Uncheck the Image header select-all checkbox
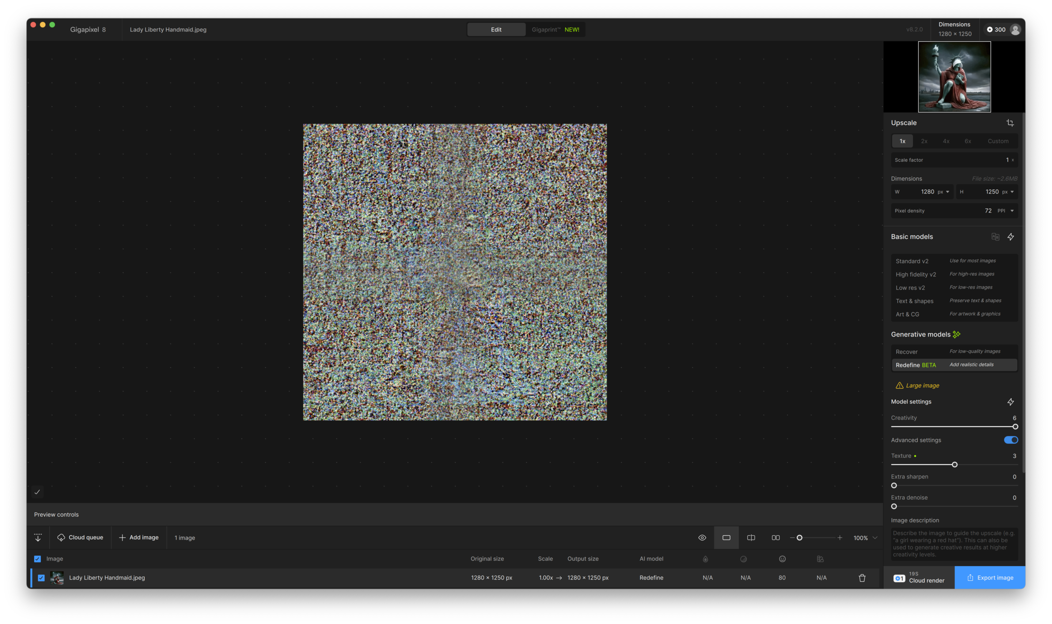This screenshot has height=624, width=1052. 37,559
